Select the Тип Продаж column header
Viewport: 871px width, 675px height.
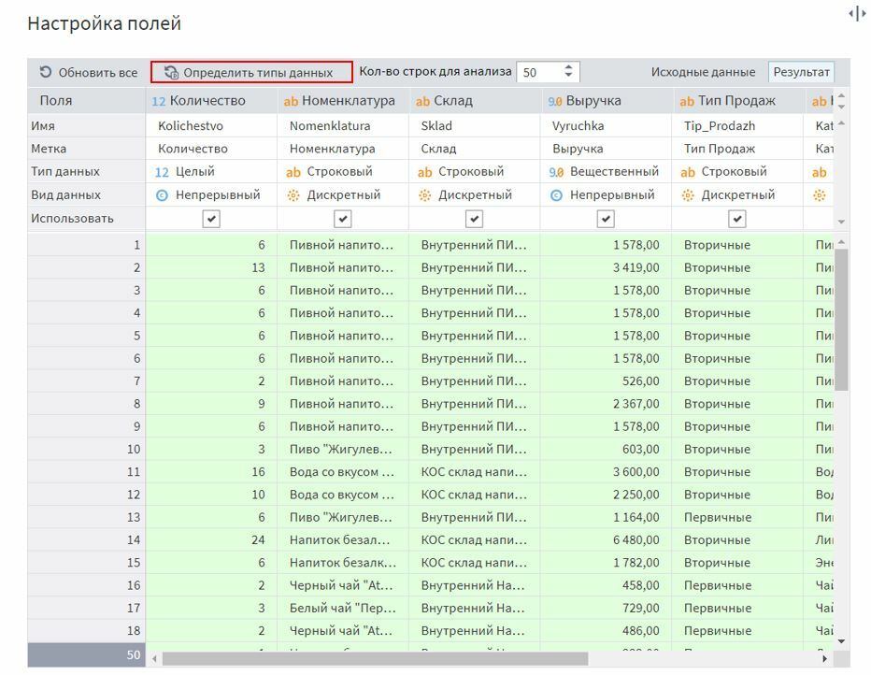point(737,101)
